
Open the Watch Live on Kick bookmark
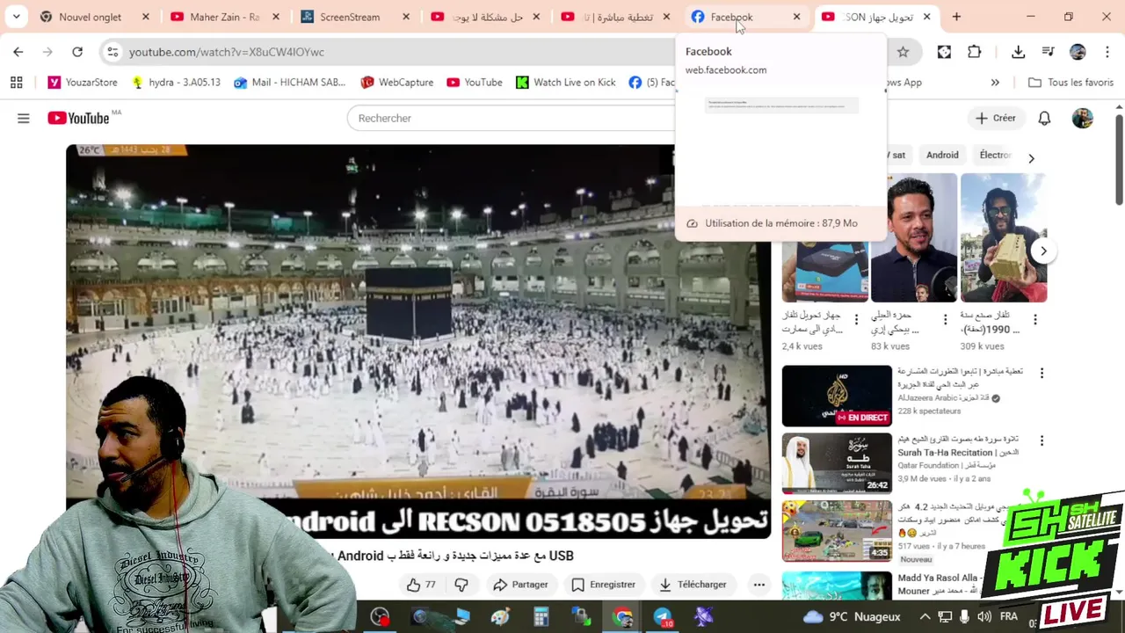(566, 82)
